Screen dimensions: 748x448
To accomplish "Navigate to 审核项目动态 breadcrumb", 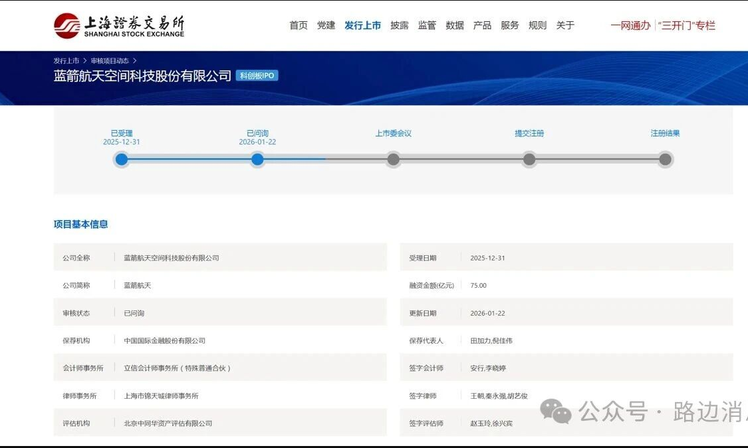I will pos(110,60).
